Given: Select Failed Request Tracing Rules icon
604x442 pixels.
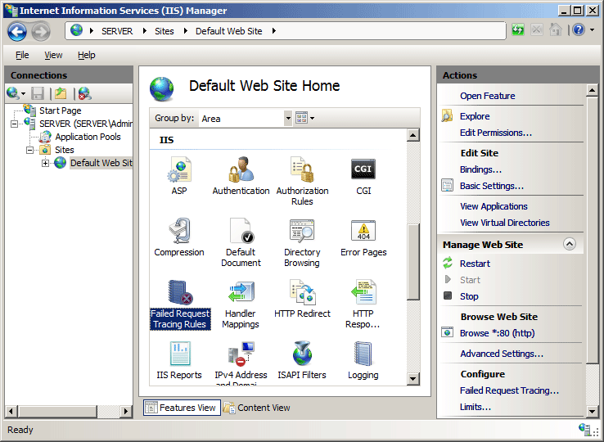Looking at the screenshot, I should click(180, 304).
